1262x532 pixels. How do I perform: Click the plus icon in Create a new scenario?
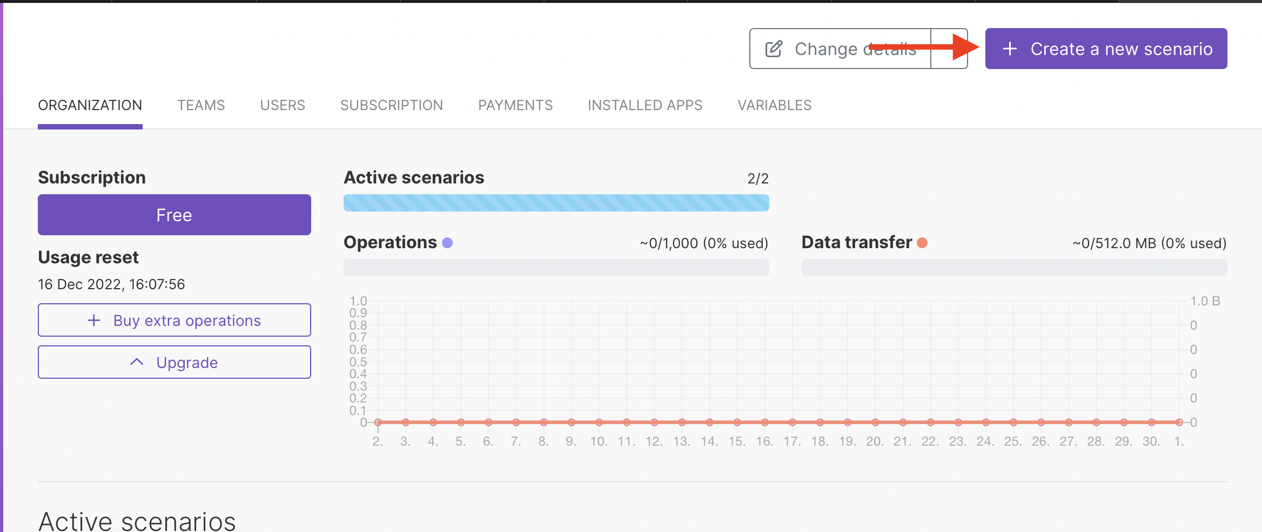click(x=1010, y=49)
